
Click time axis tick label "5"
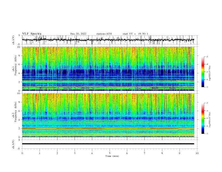(110, 153)
